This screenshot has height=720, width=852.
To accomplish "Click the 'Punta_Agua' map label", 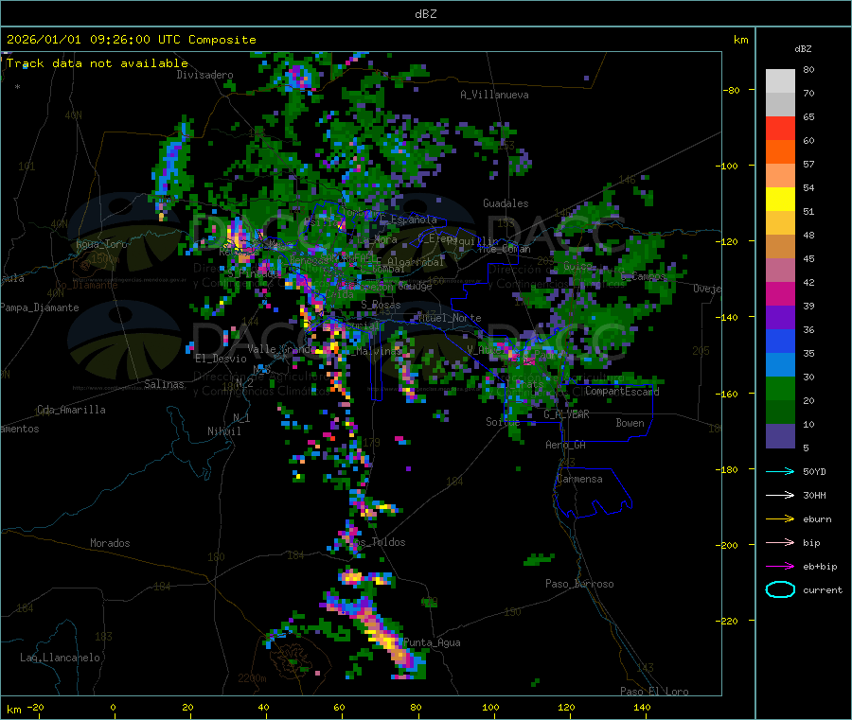I will [x=432, y=642].
